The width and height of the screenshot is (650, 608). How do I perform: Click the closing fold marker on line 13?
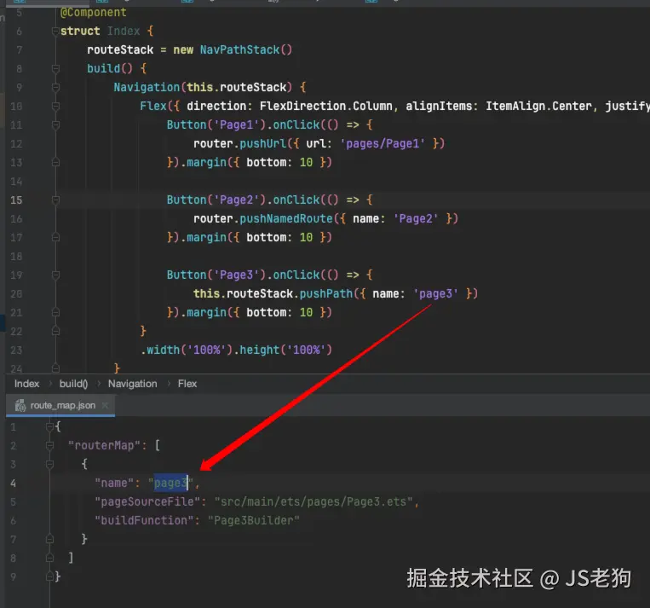55,163
